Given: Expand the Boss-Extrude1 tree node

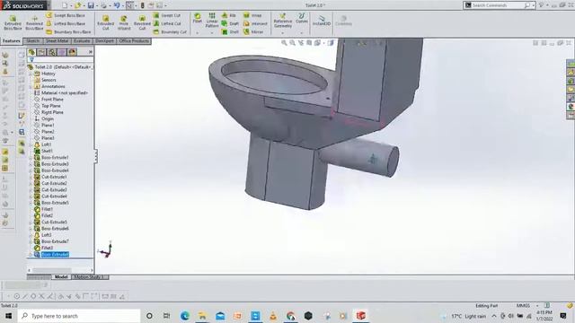Looking at the screenshot, I should (31, 158).
